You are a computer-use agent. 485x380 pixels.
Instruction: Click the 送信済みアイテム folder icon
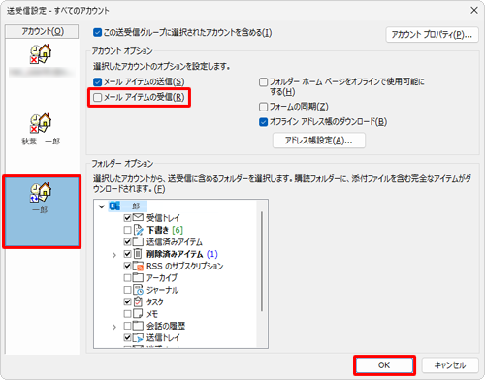point(138,241)
